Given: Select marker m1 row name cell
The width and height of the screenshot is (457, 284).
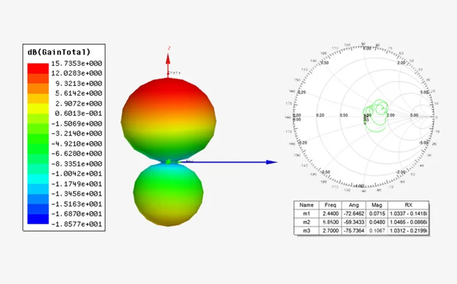Looking at the screenshot, I should click(306, 214).
